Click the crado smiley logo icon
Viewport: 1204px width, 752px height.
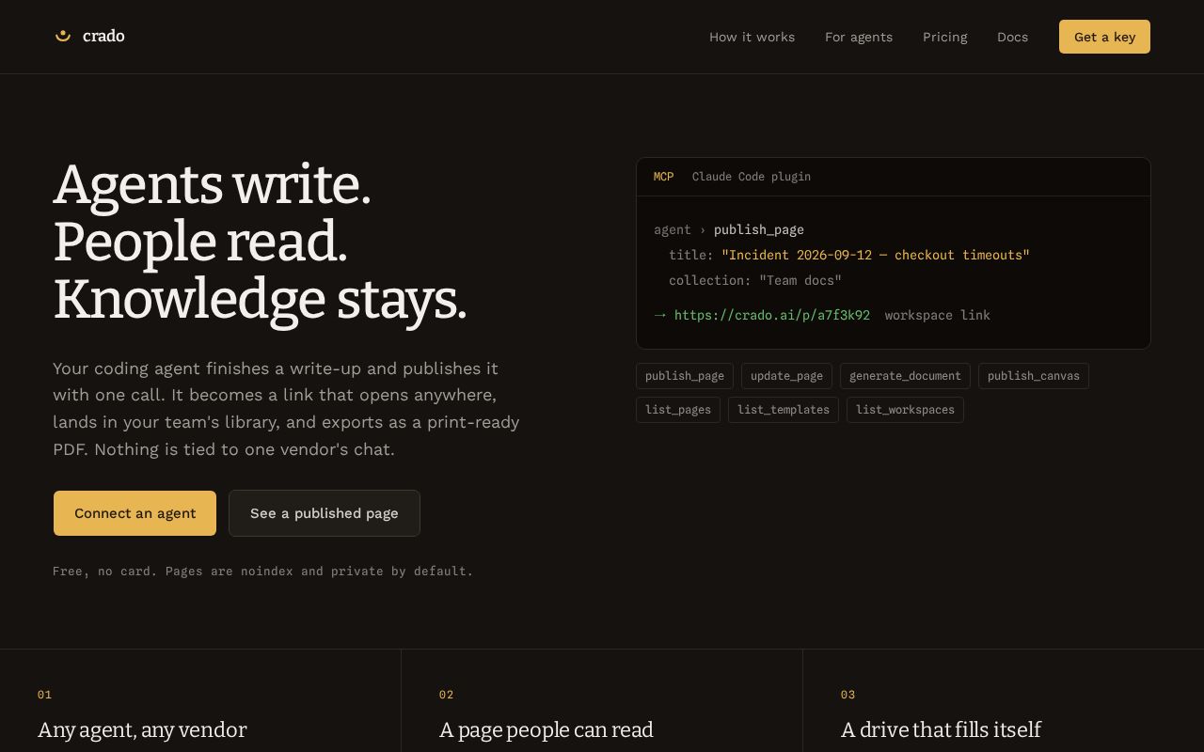63,36
